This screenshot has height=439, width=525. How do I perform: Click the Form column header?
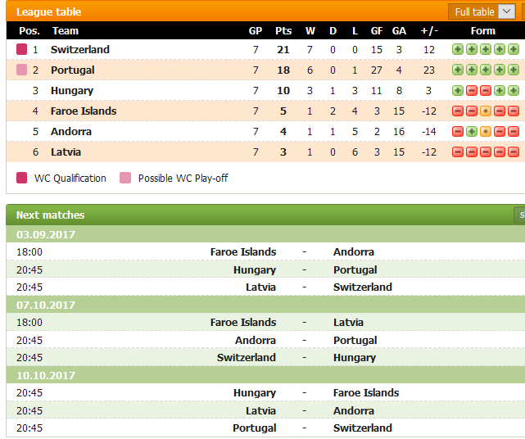click(x=482, y=31)
